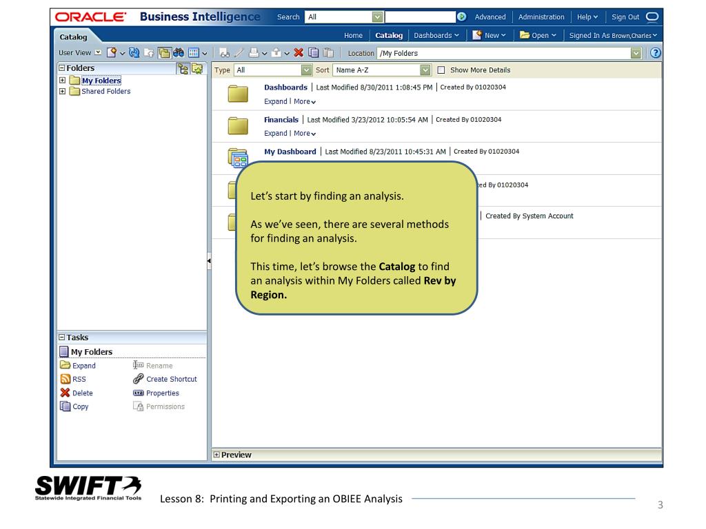Click the Sign Out link
Image resolution: width=706 pixels, height=529 pixels.
[x=625, y=17]
